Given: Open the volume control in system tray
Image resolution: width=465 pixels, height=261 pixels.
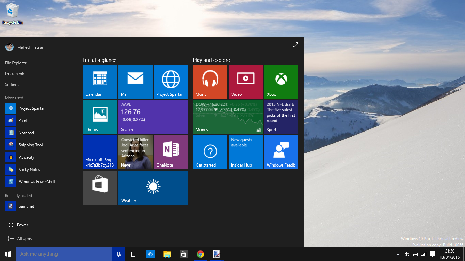Looking at the screenshot, I should coord(407,254).
